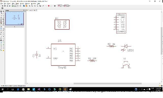This screenshot has height=98, width=163.
Task: Open the Tools menu
Action: pos(17,4)
